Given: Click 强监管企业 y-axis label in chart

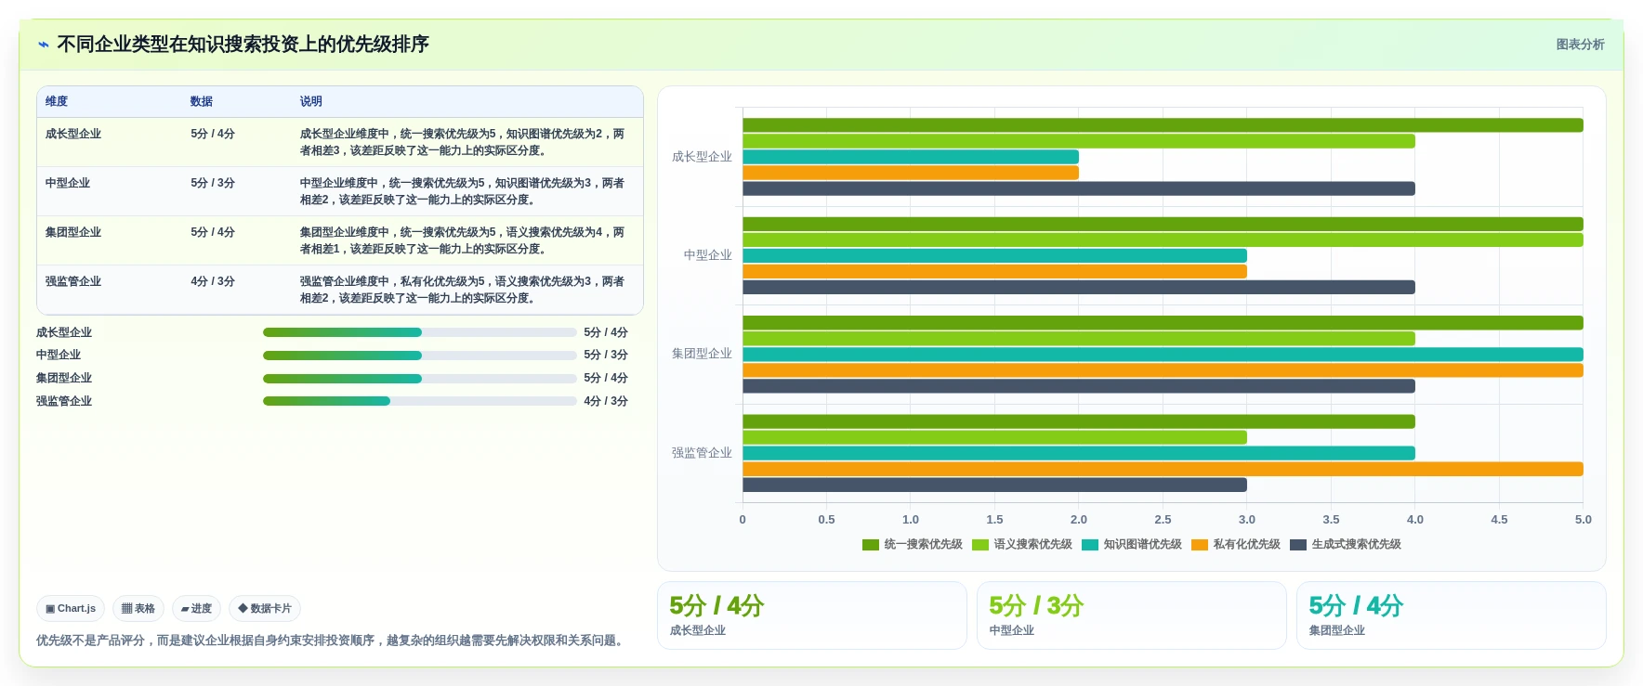Looking at the screenshot, I should point(702,453).
